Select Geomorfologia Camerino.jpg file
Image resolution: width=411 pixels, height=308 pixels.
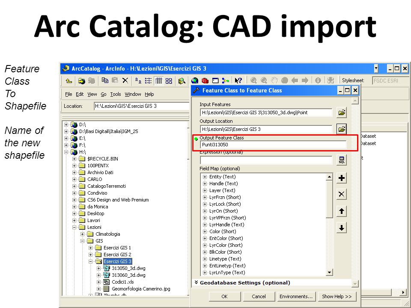point(141,289)
